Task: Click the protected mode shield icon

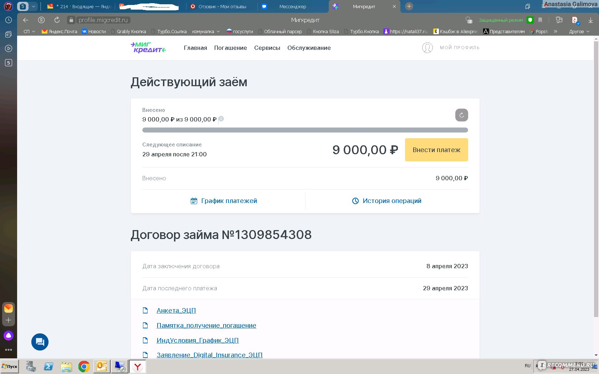Action: (x=530, y=20)
